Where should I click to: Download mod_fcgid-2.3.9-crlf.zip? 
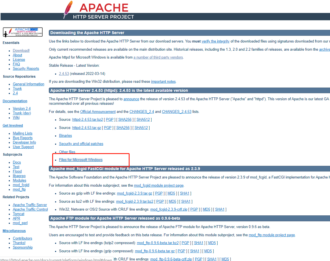[x=169, y=209]
